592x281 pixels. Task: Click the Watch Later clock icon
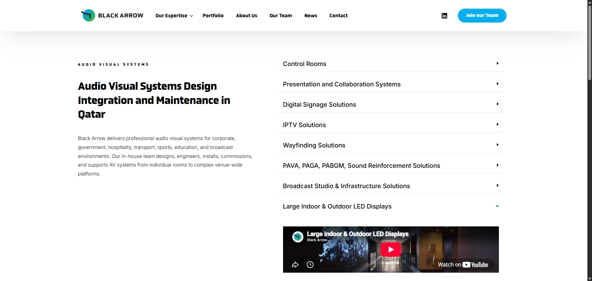[310, 265]
